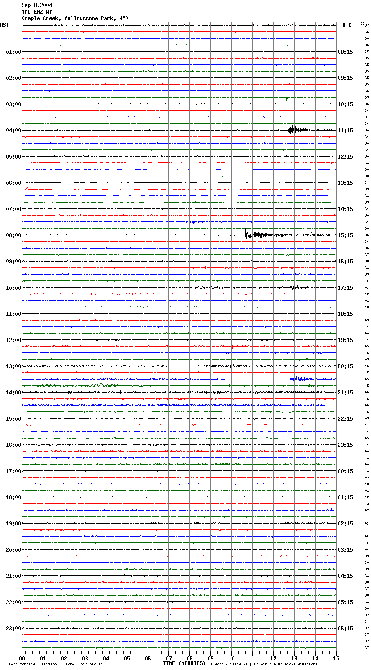Select the '01:00' MST time label
Image resolution: width=371 pixels, height=670 pixels.
[14, 52]
